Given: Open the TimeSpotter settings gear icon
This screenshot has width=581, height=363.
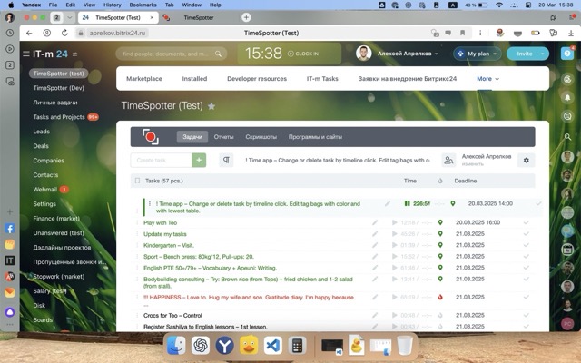Looking at the screenshot, I should tap(525, 160).
